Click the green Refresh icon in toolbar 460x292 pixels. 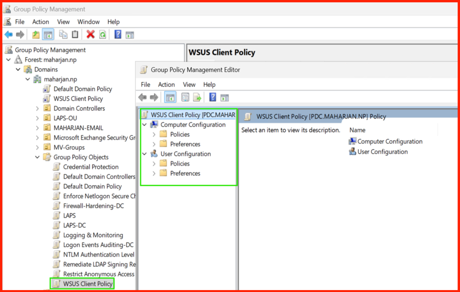point(103,34)
